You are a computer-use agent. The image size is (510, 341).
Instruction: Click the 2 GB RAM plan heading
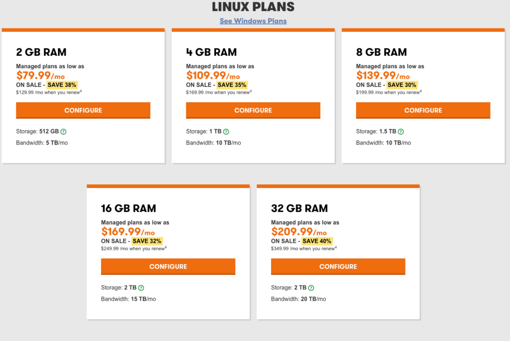point(41,52)
